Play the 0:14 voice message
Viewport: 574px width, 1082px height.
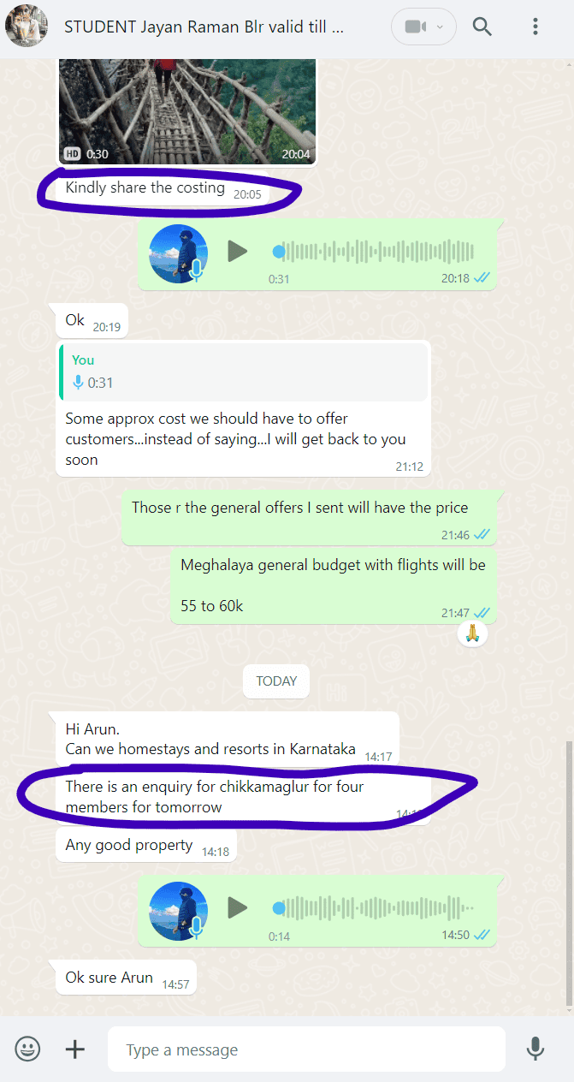pyautogui.click(x=237, y=907)
